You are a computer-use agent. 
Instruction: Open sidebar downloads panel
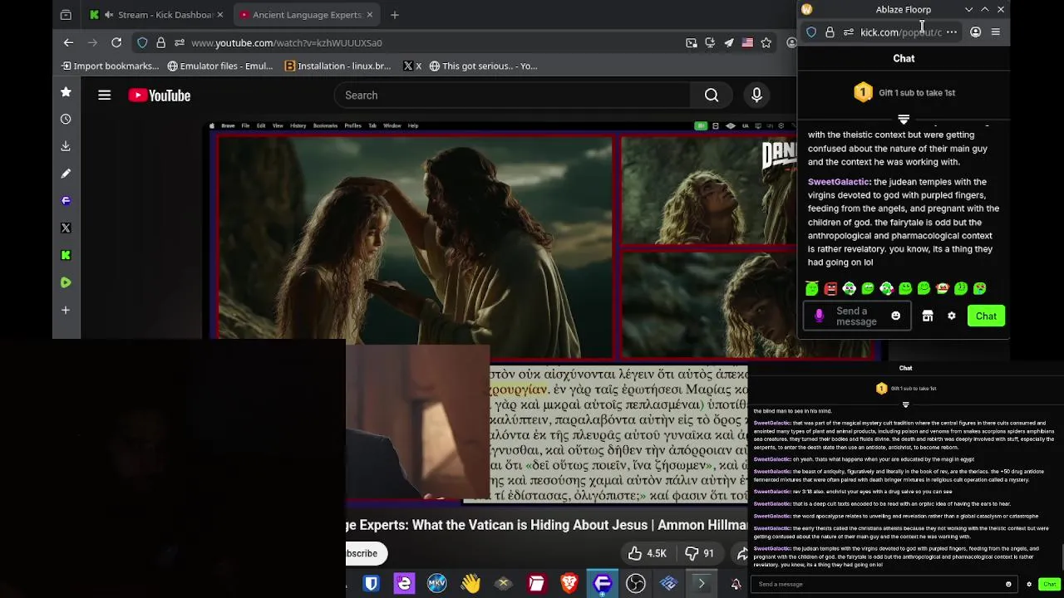tap(66, 146)
